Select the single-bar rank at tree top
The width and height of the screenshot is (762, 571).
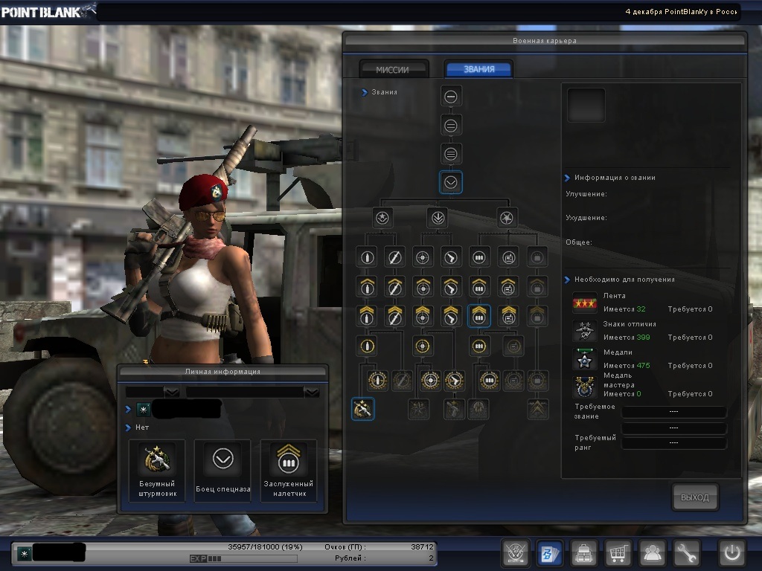pos(450,96)
